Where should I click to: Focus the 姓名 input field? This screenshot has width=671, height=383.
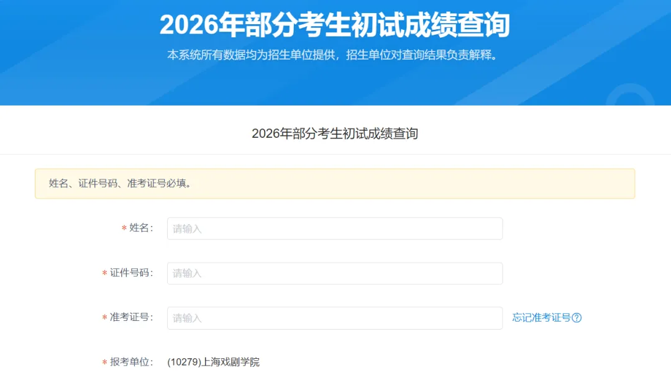tap(335, 228)
